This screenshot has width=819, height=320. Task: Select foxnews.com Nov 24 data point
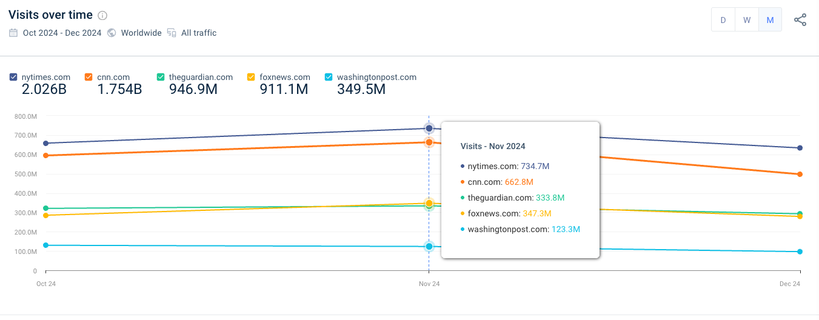[x=429, y=203]
